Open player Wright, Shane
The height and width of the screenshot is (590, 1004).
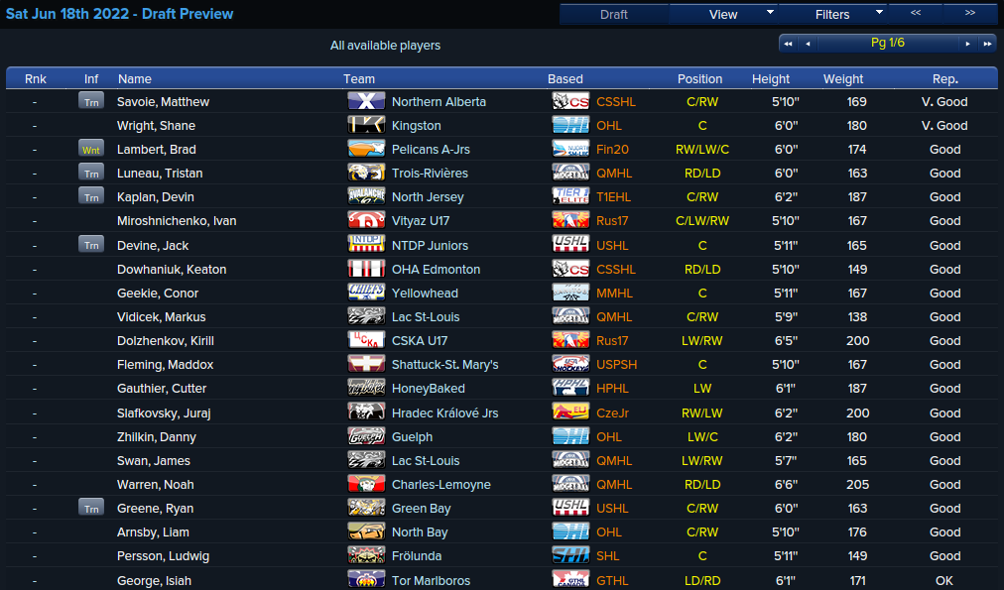click(156, 125)
